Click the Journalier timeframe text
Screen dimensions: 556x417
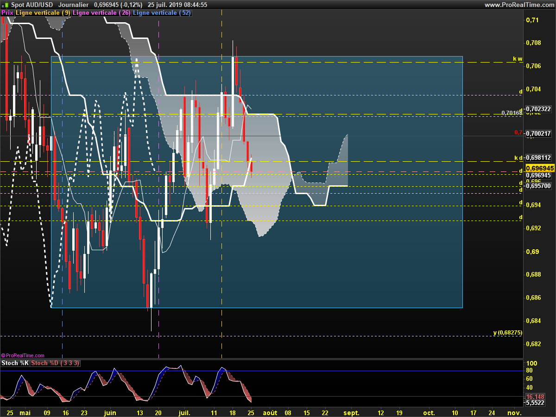click(x=74, y=5)
